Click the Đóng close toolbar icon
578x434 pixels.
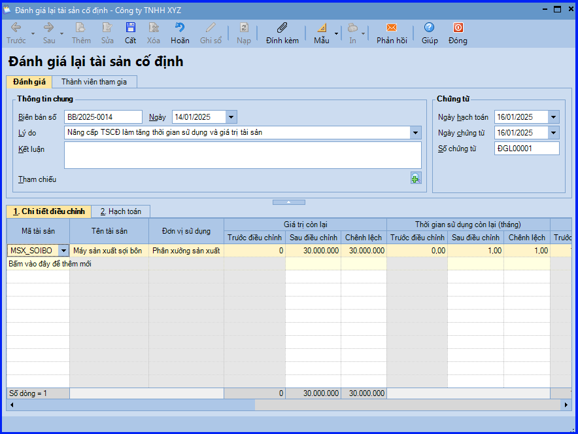click(458, 33)
